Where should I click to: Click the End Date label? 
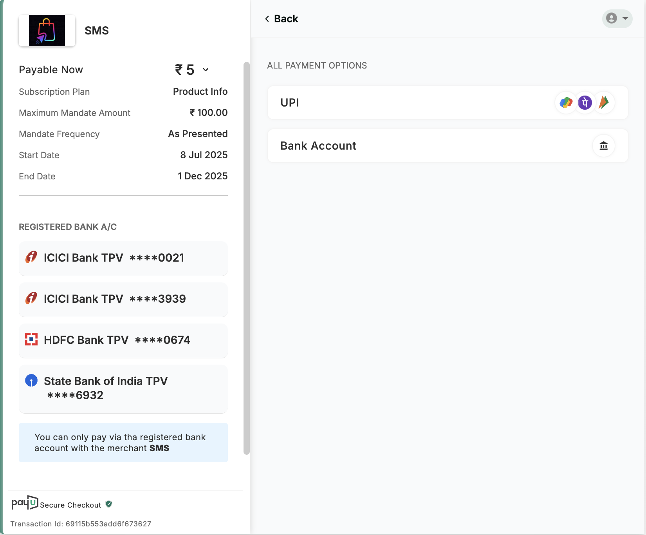click(37, 176)
